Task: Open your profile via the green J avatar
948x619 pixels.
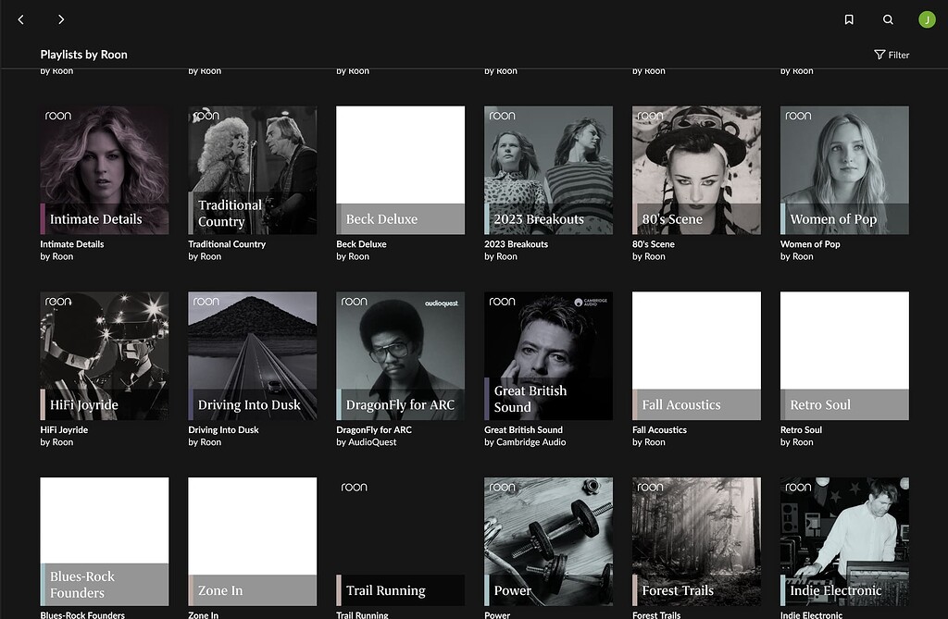Action: coord(925,19)
